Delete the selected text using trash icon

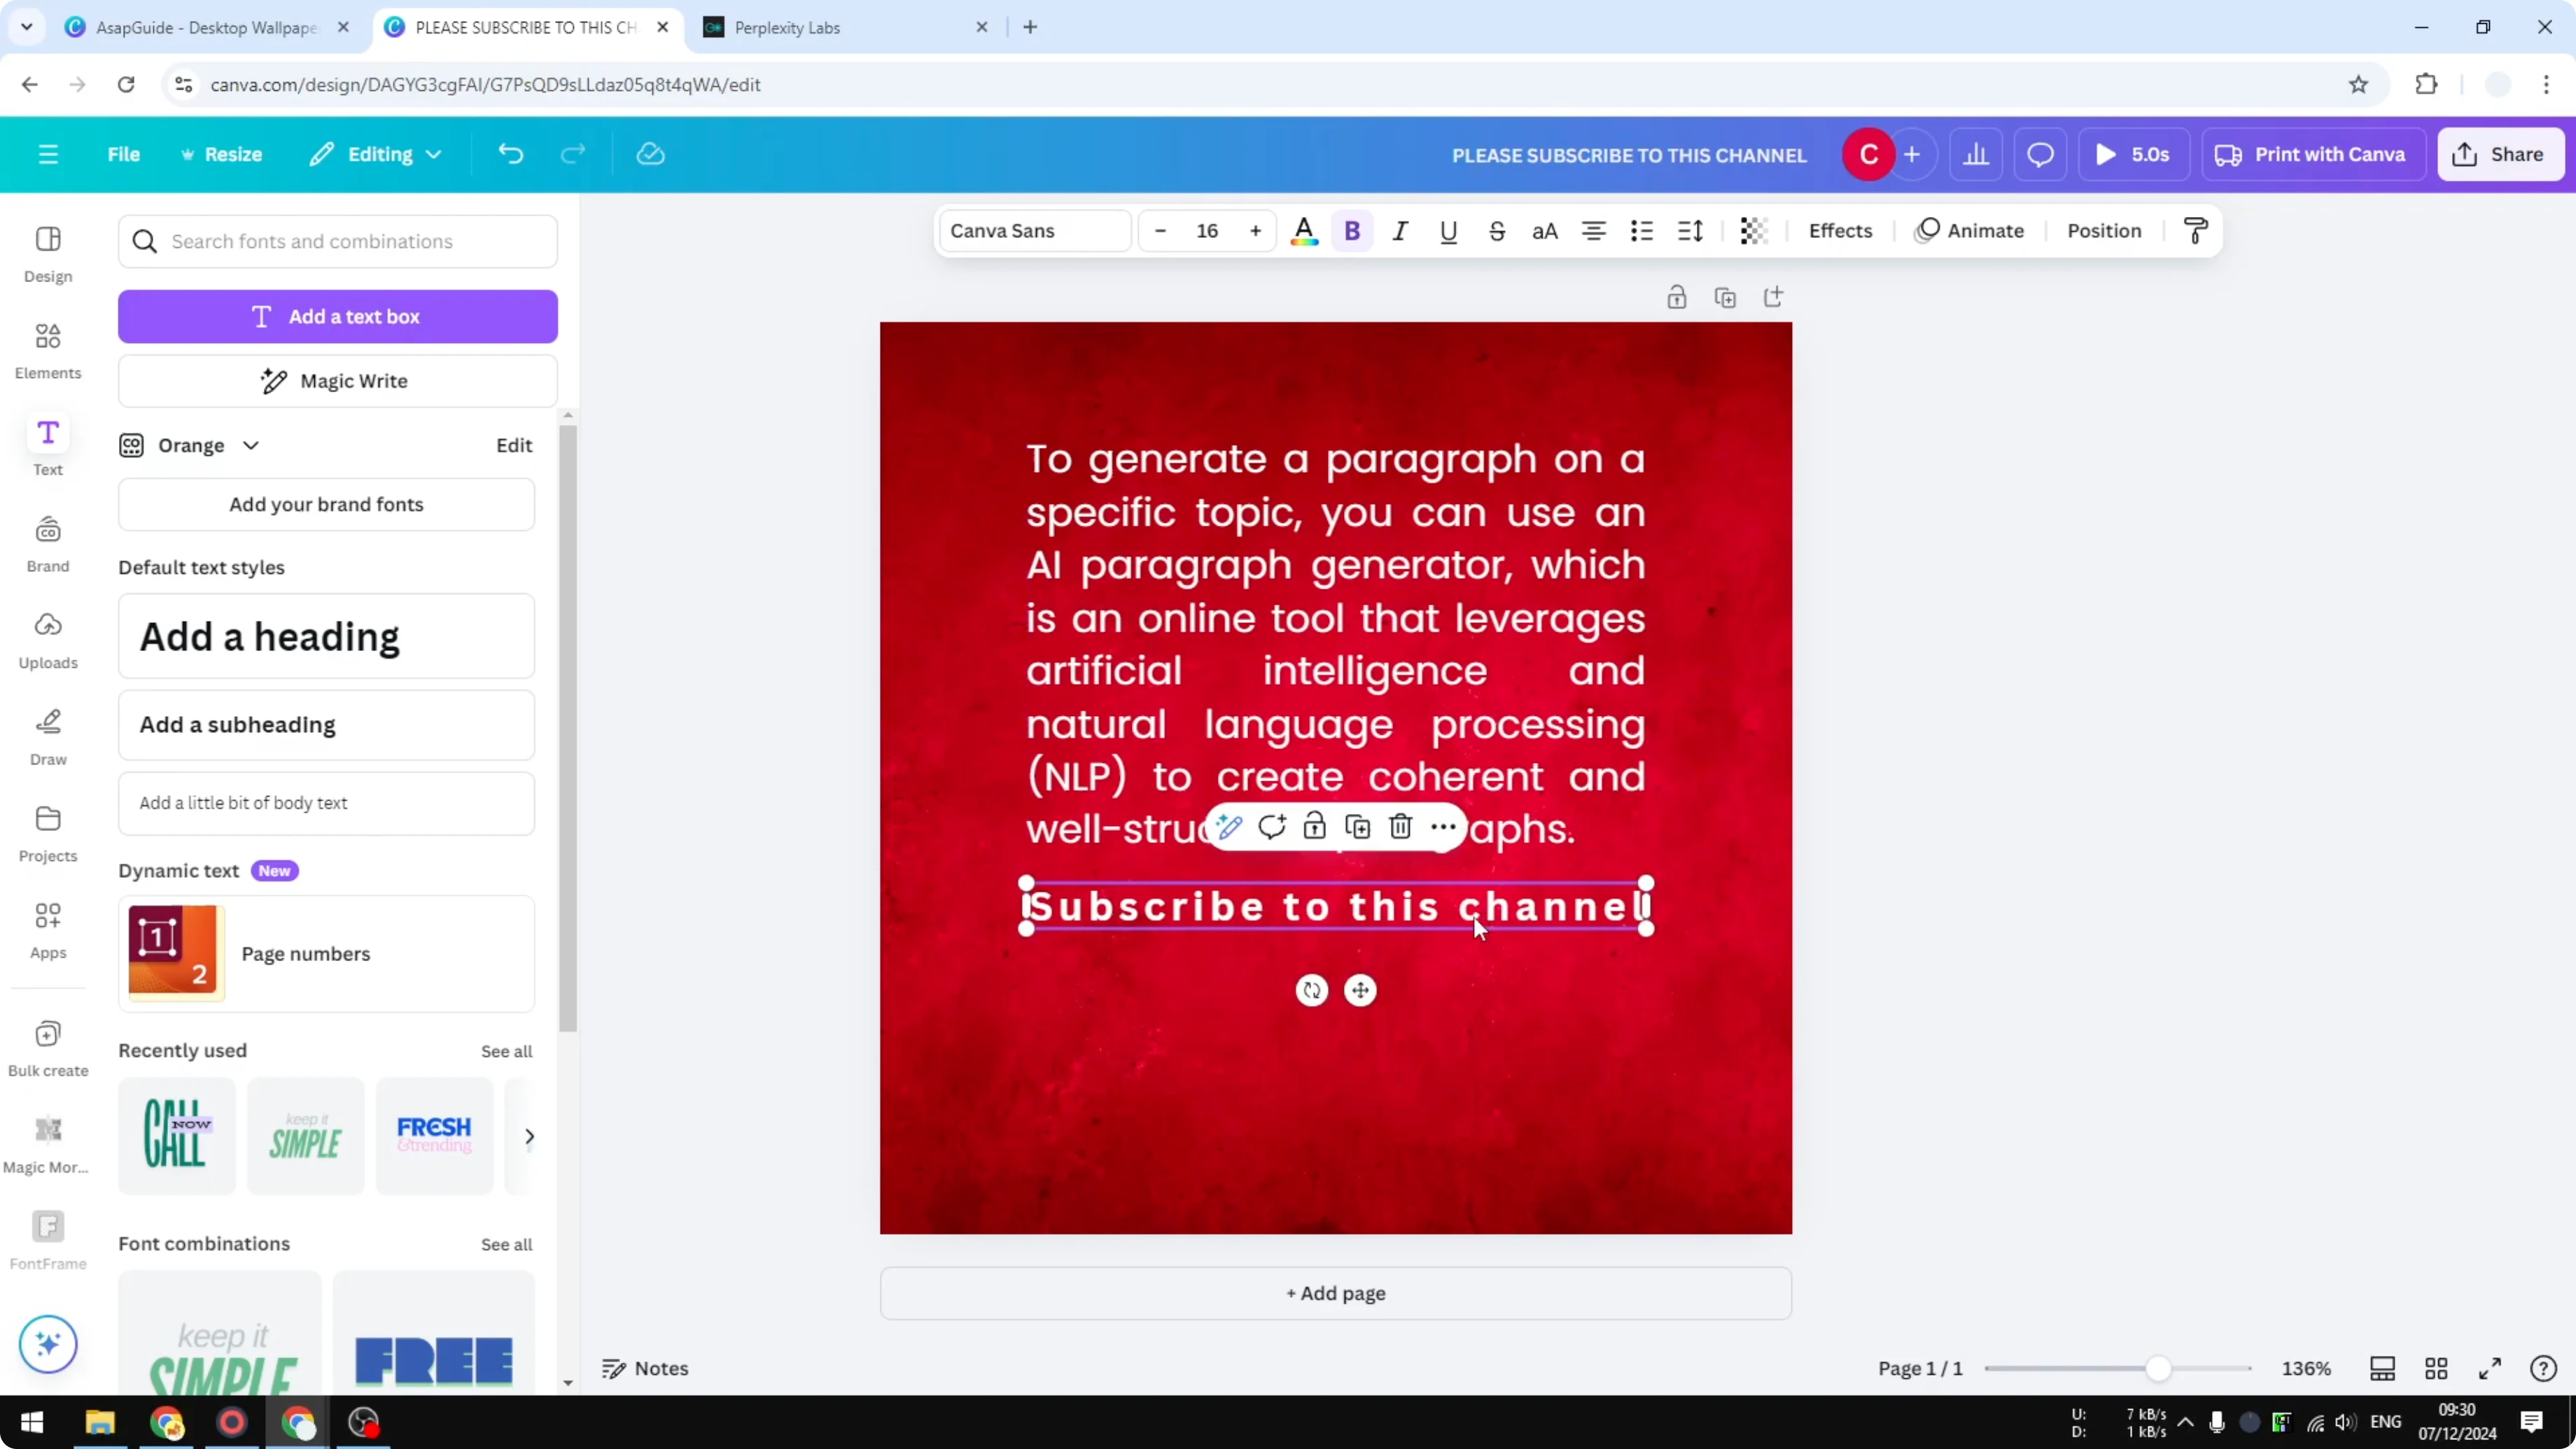click(1399, 826)
